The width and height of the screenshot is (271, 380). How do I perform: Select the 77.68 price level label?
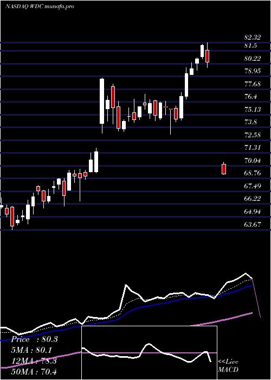pos(253,84)
